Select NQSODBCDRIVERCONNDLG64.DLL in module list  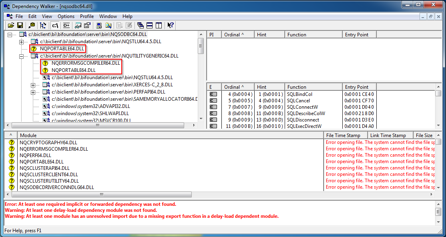pyautogui.click(x=57, y=187)
